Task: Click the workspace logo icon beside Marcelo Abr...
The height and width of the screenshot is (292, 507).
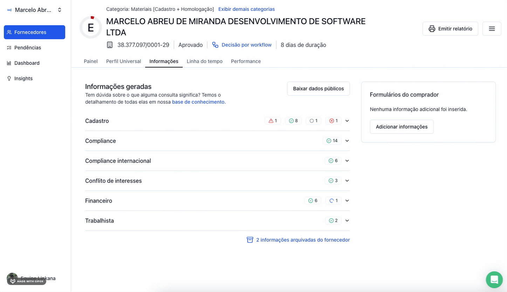Action: pyautogui.click(x=9, y=10)
